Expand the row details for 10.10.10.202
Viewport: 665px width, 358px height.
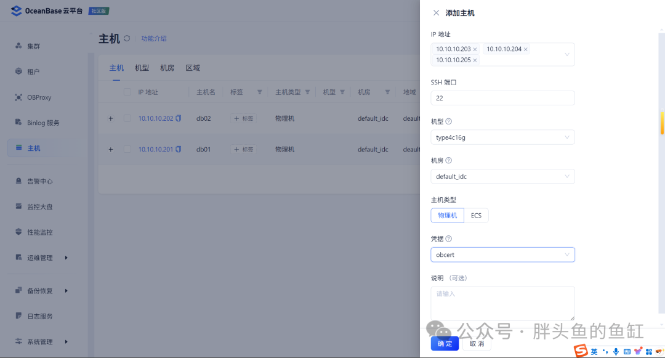click(111, 118)
